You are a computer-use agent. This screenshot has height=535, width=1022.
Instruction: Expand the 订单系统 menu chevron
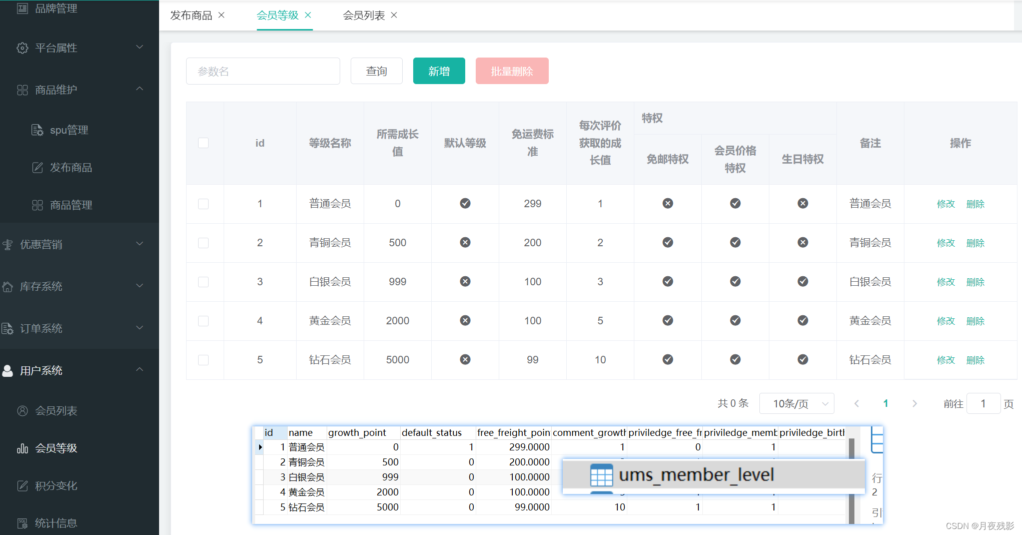[140, 328]
